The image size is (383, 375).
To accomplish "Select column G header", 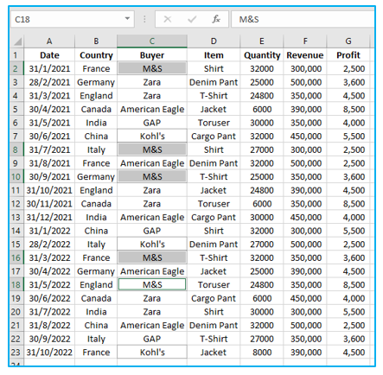I will click(348, 41).
